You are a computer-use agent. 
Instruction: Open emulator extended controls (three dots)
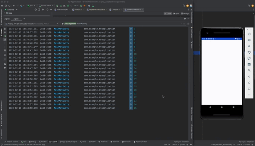click(x=249, y=95)
